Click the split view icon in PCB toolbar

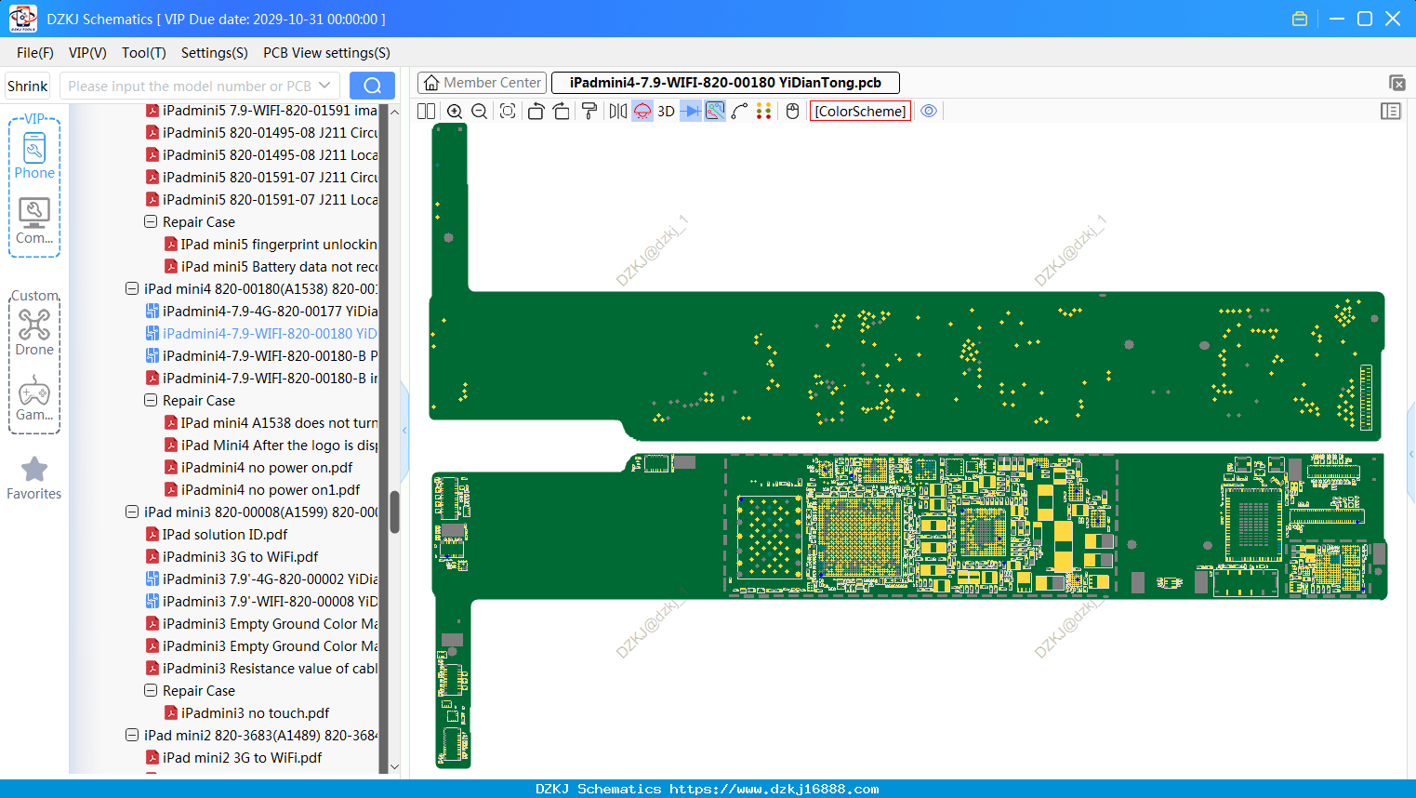click(426, 112)
